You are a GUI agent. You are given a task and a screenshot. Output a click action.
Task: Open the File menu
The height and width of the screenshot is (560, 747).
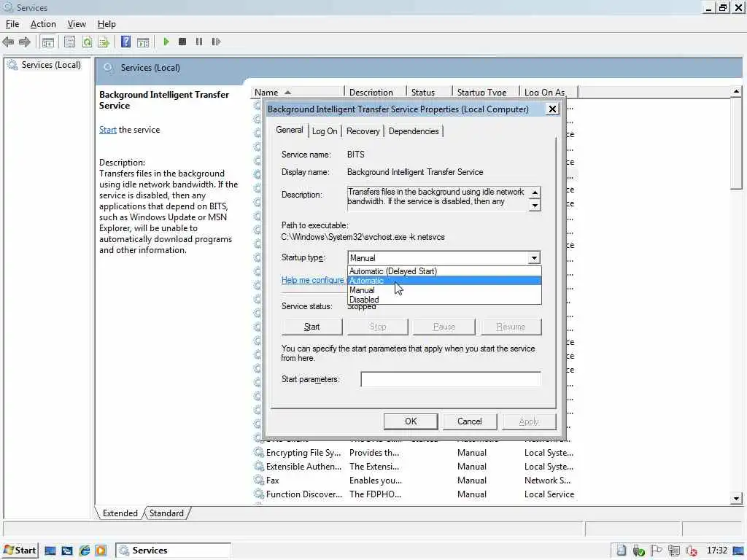[12, 24]
